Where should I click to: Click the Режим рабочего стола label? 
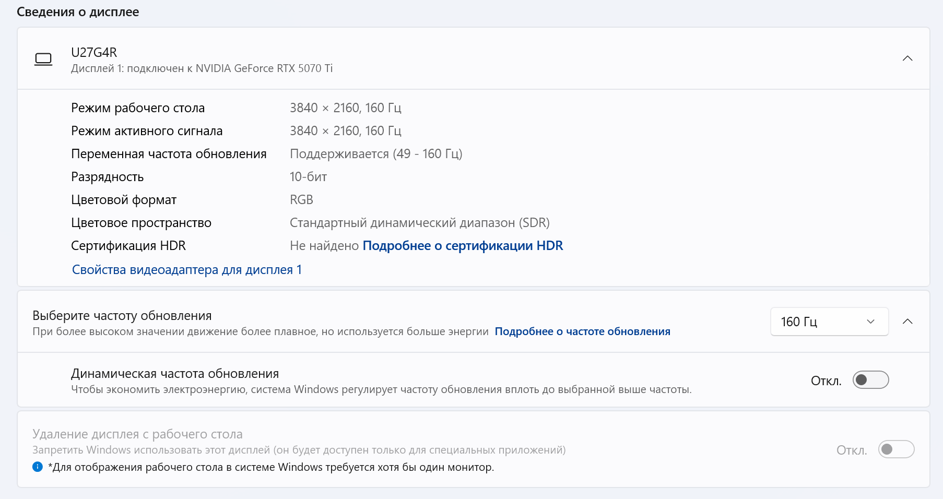point(138,108)
